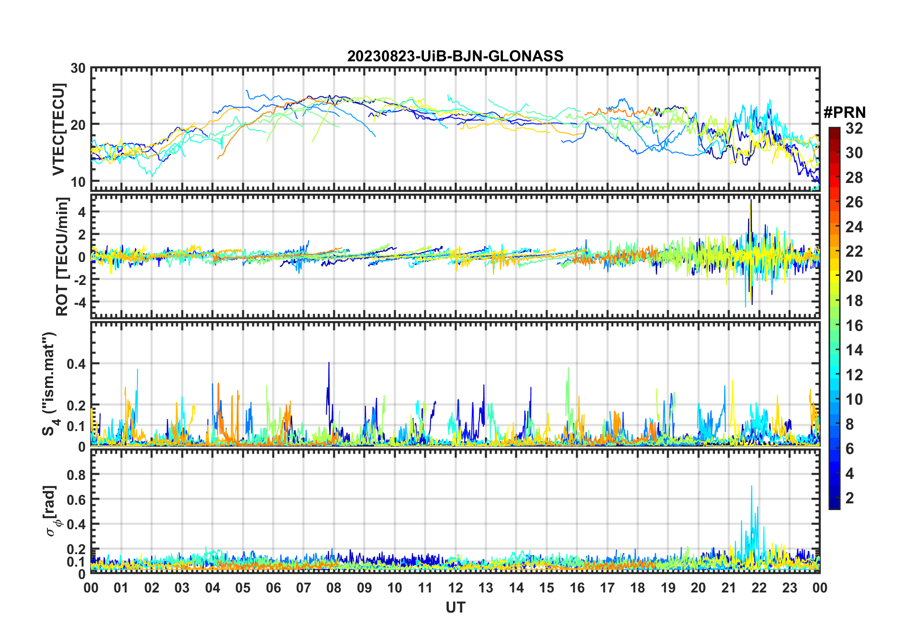Select colorbar tick label "26"
This screenshot has height=637, width=911.
[854, 202]
